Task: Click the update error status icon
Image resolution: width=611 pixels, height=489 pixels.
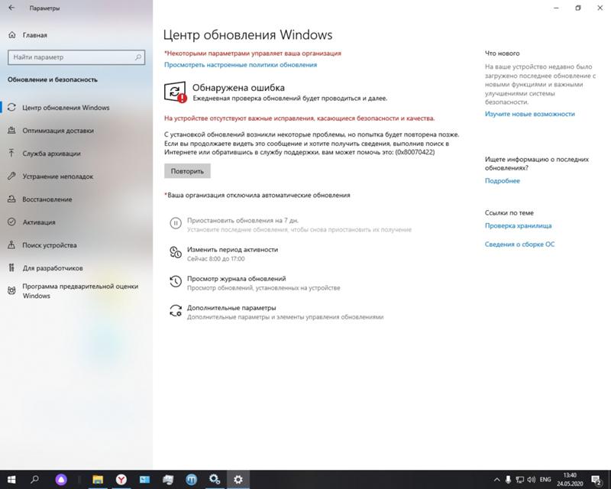Action: click(x=175, y=92)
